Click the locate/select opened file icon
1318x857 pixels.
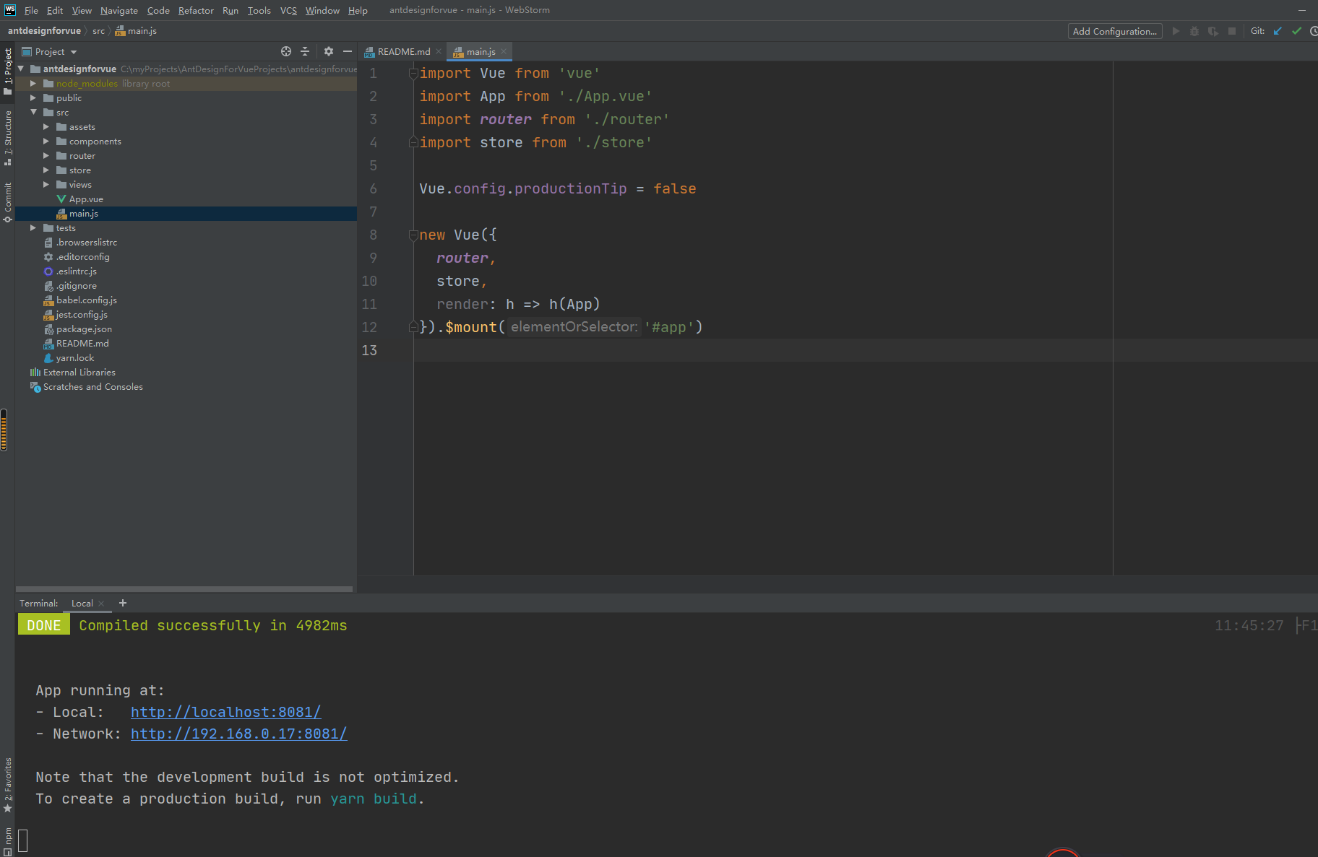click(286, 51)
